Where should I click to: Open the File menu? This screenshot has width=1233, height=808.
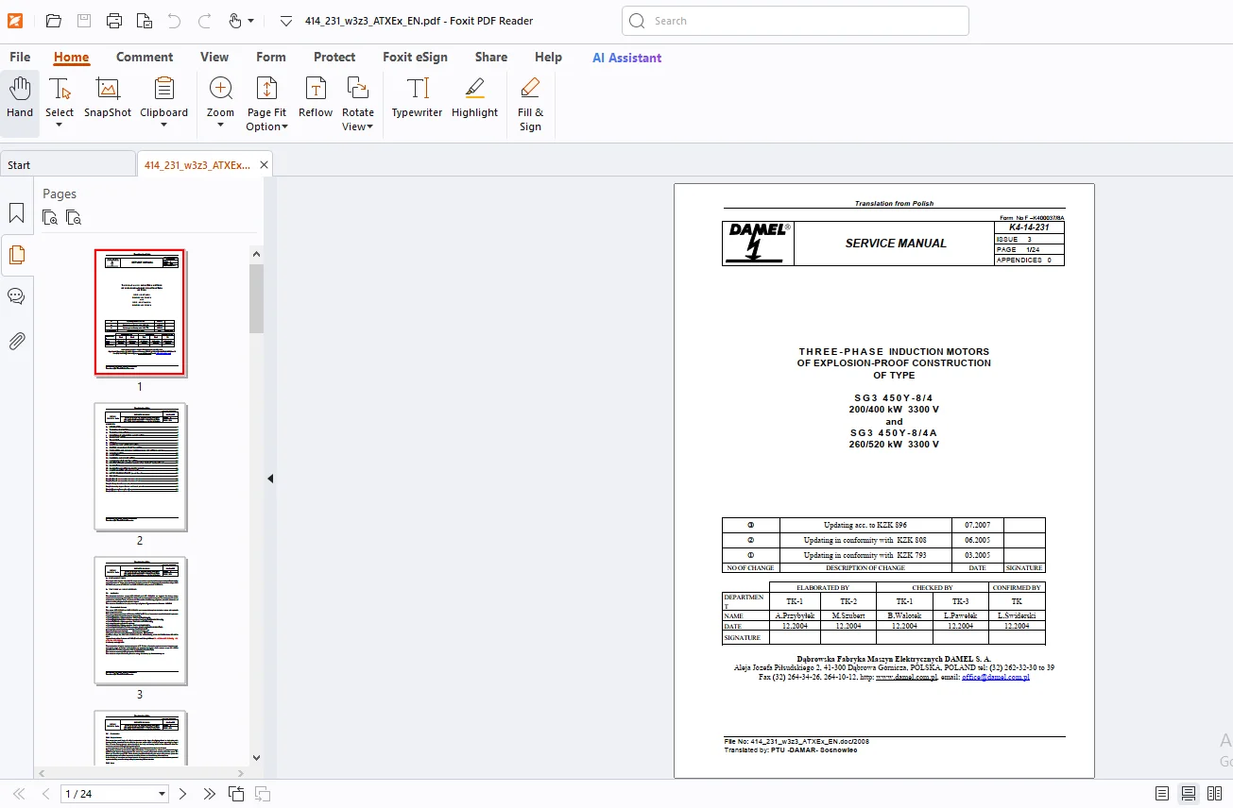coord(20,57)
